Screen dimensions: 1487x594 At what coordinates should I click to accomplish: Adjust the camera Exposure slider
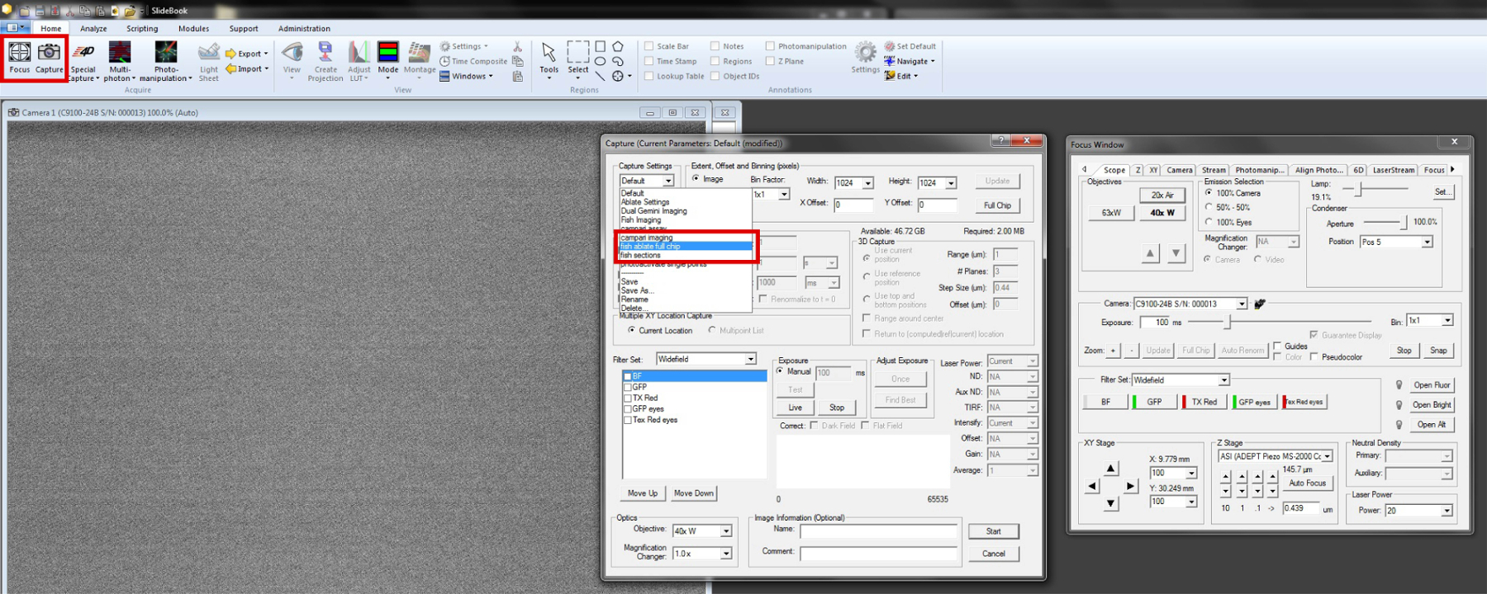click(1228, 322)
